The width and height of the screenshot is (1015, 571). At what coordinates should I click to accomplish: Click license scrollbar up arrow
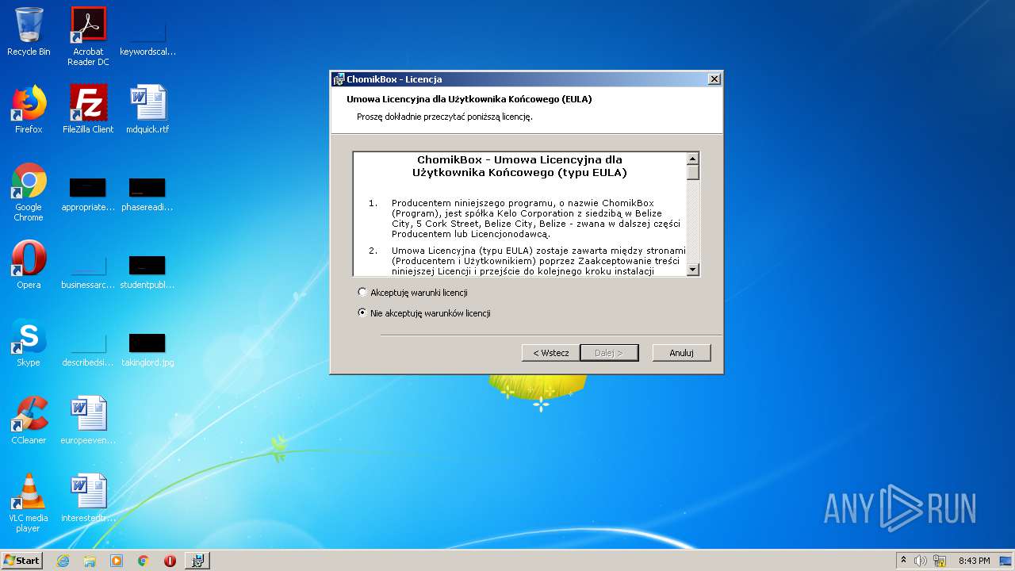point(693,159)
